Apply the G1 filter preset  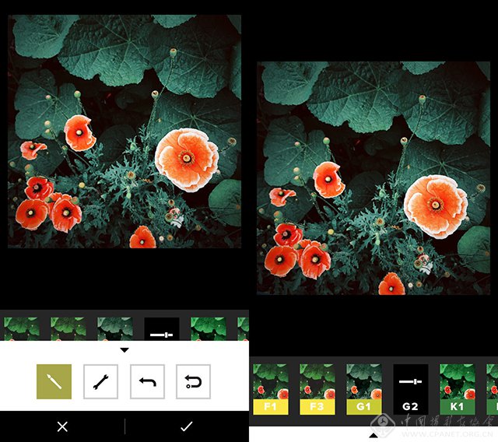coord(363,388)
